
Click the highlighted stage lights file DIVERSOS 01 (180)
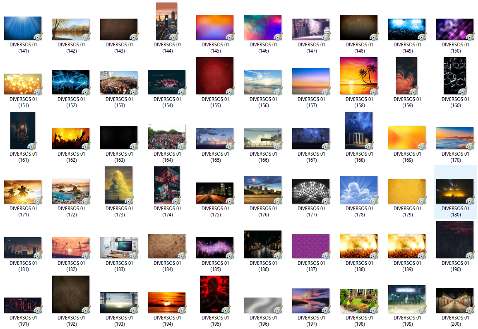point(455,191)
